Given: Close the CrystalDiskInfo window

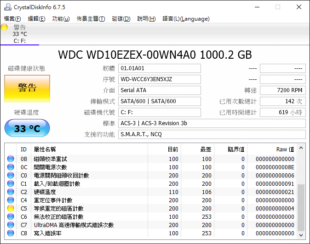Looking at the screenshot, I should coord(299,7).
